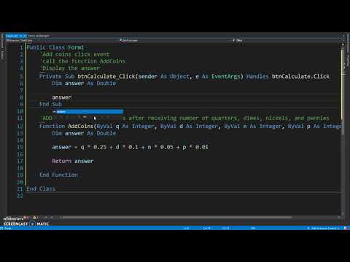Click 'End Class' on line 21
The image size is (350, 262).
[x=41, y=188]
